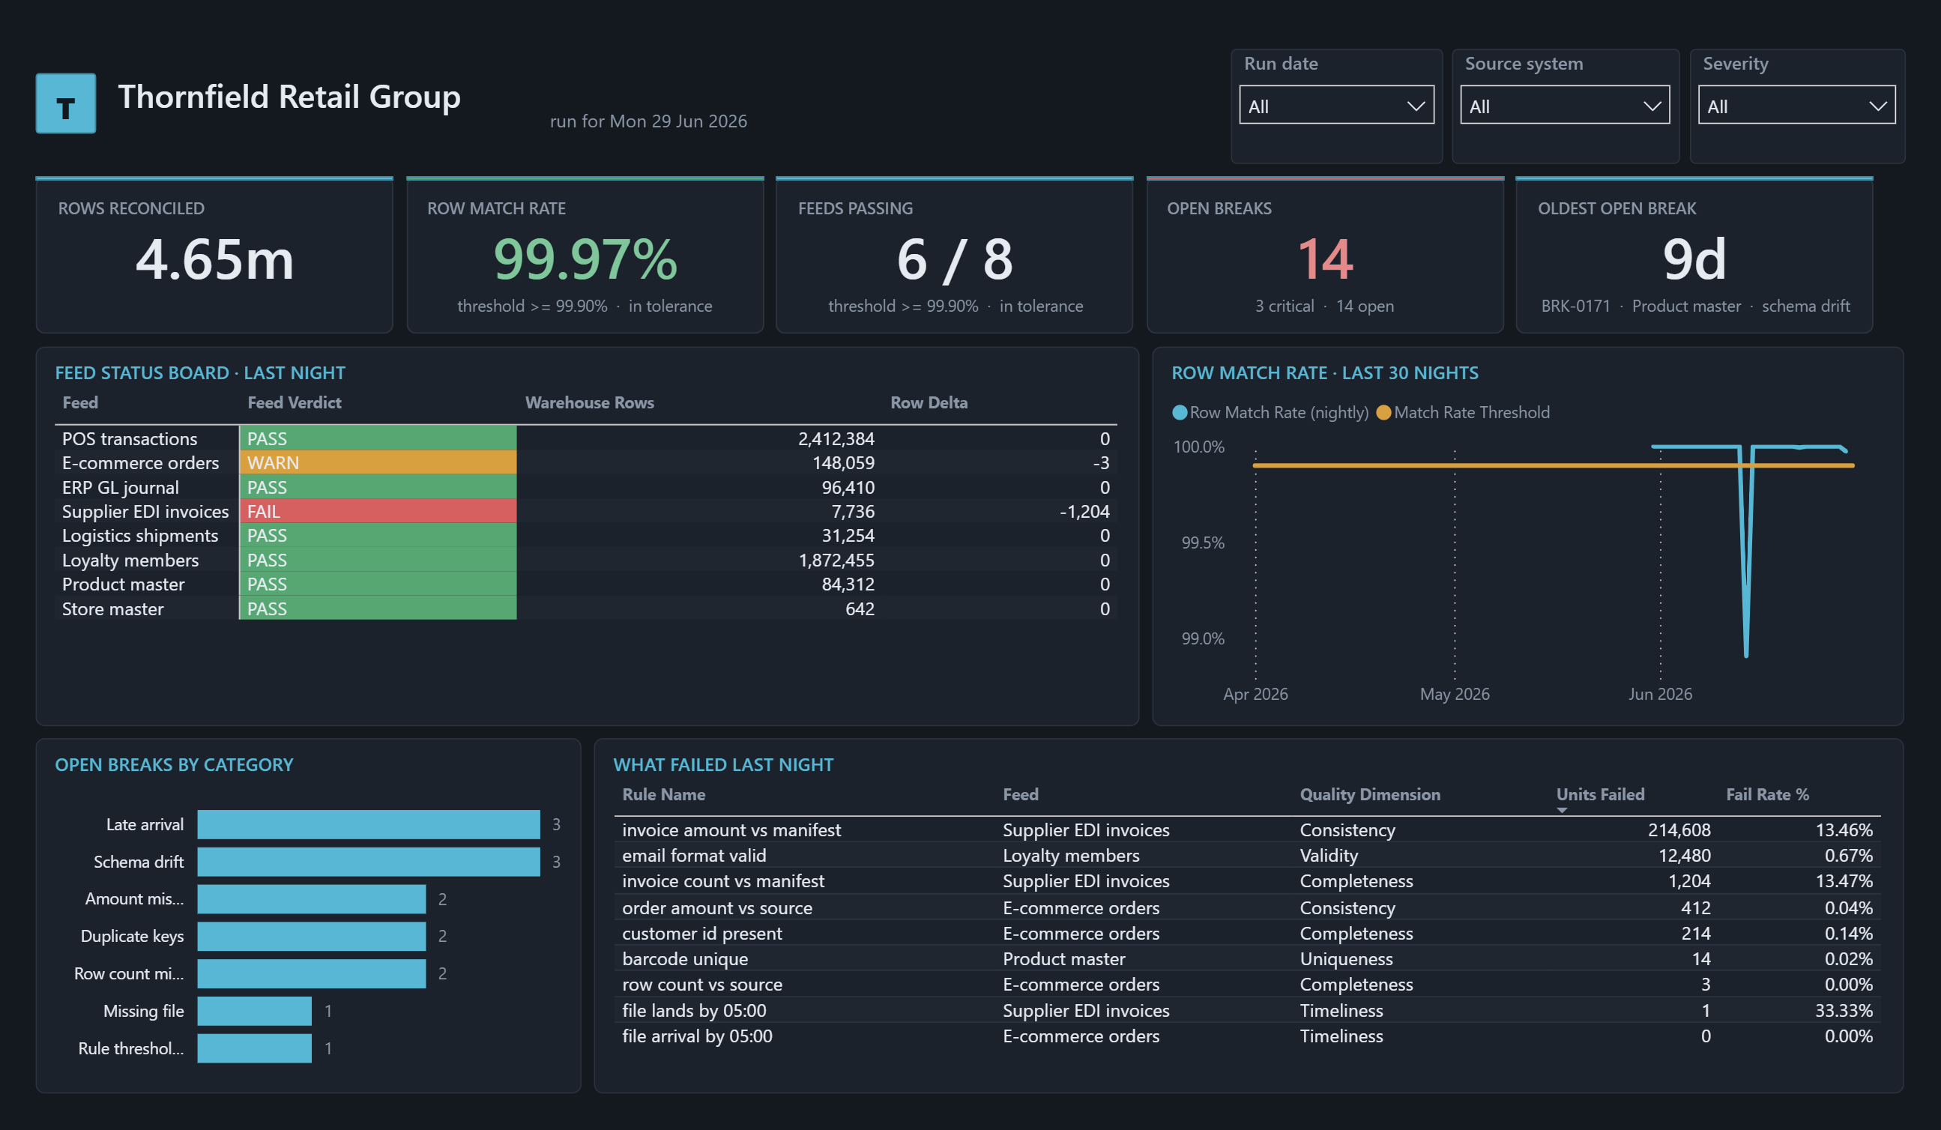1941x1130 pixels.
Task: Click the 214,608 units failed value
Action: coord(1679,830)
